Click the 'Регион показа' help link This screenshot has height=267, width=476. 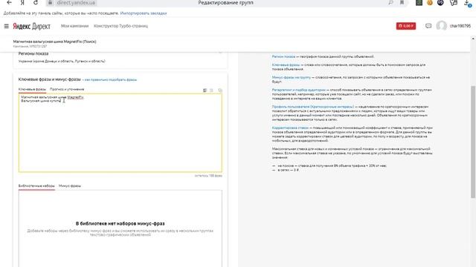[283, 56]
